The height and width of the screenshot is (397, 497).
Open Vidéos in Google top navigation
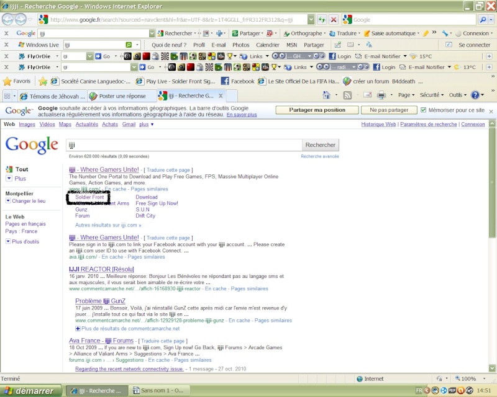[47, 125]
